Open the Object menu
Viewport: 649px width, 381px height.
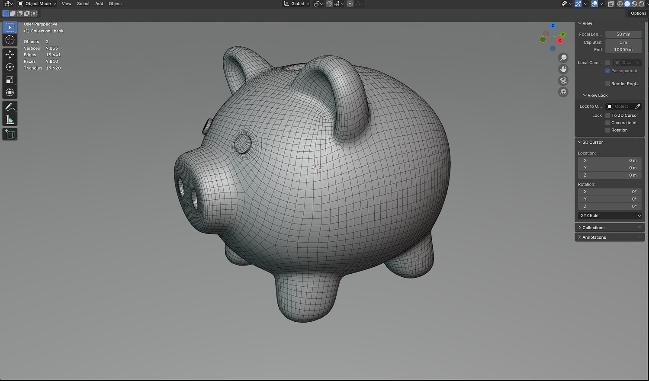[x=115, y=4]
